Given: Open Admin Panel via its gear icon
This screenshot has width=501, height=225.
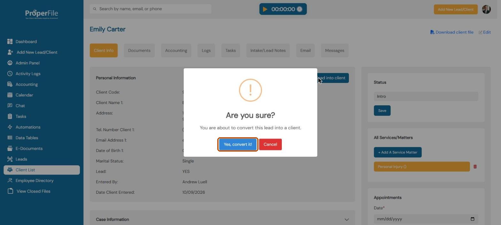Looking at the screenshot, I should [x=10, y=63].
